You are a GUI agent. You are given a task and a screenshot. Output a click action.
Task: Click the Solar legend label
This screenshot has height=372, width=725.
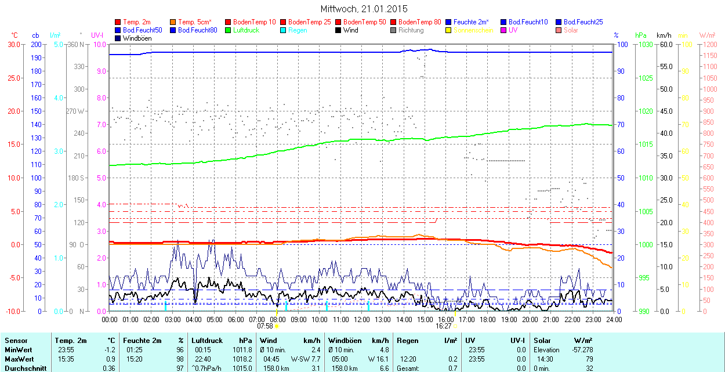pyautogui.click(x=571, y=30)
